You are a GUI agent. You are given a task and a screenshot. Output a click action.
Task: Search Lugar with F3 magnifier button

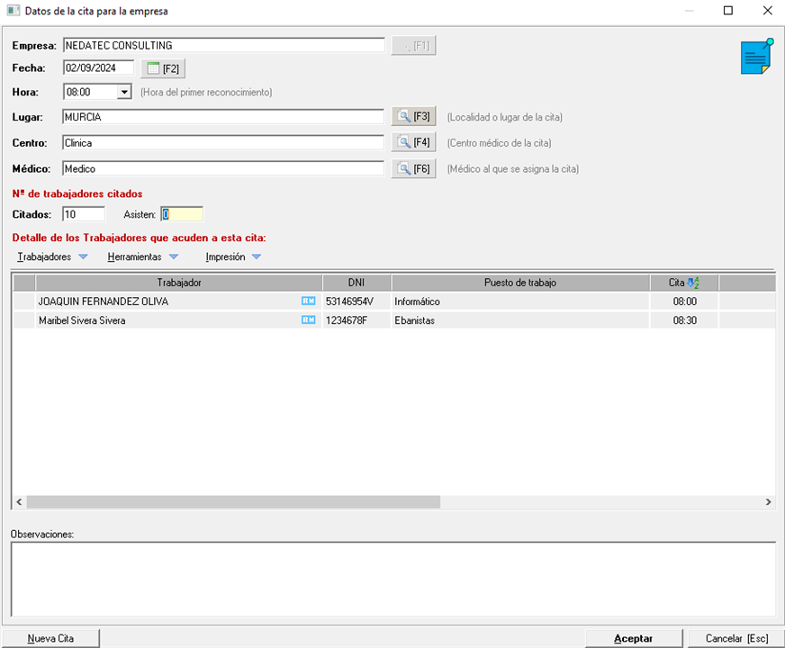[x=413, y=117]
